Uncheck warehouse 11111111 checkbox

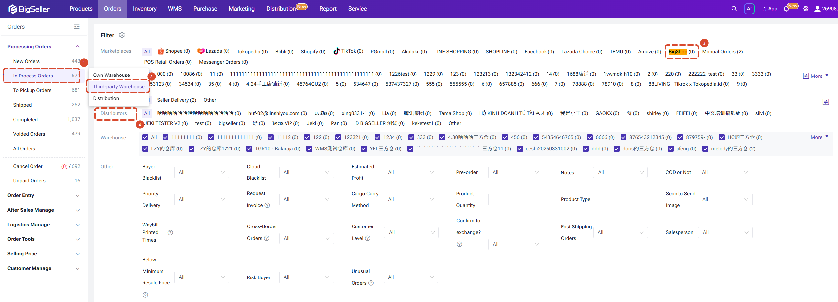point(165,137)
